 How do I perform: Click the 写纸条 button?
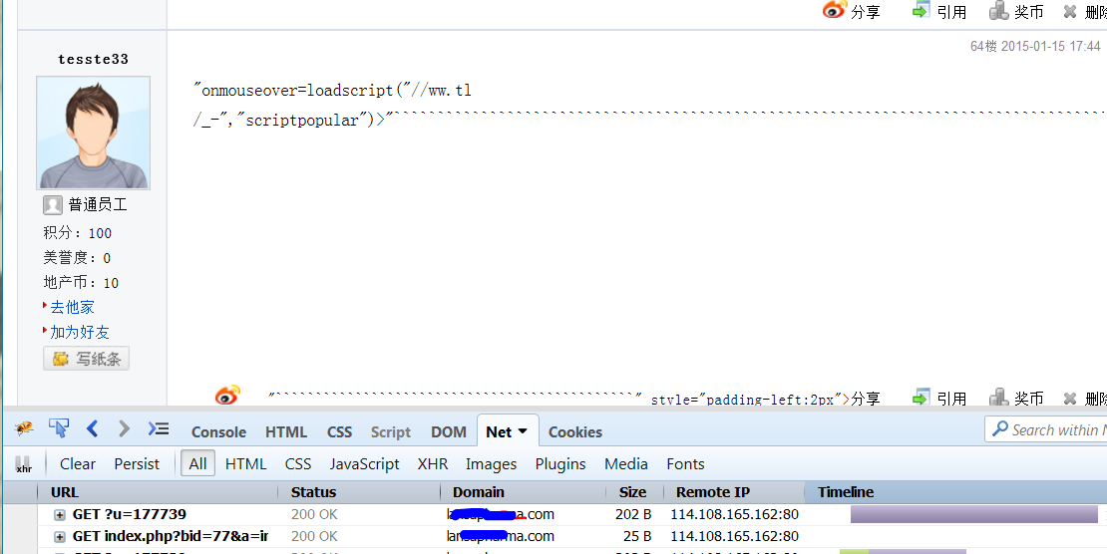click(x=86, y=359)
